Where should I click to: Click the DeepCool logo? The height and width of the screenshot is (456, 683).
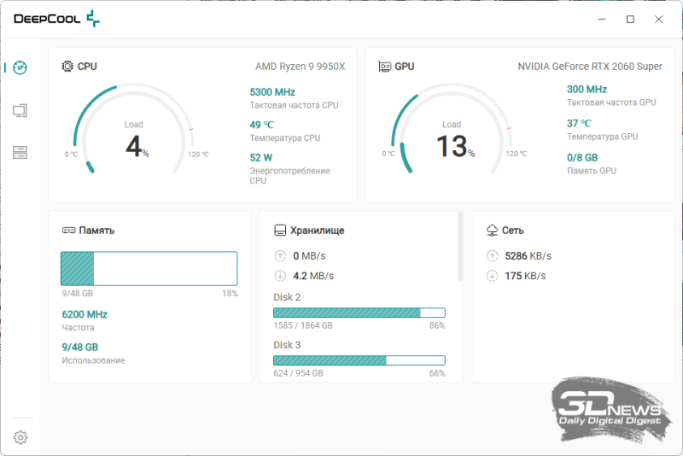pos(56,19)
